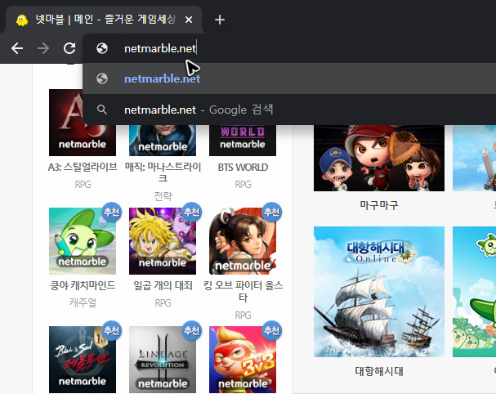This screenshot has height=394, width=496.
Task: Click the RPG label under 킹 오브 파이터
Action: (x=243, y=315)
